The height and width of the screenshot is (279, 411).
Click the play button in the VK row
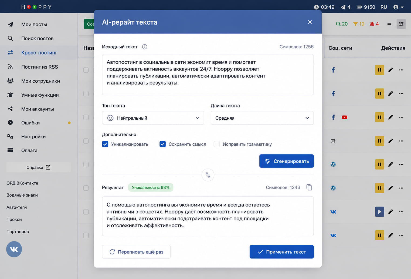[x=379, y=211]
